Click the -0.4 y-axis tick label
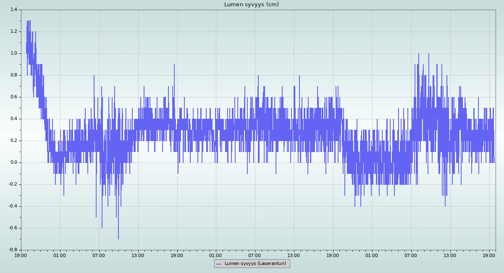The height and width of the screenshot is (273, 504). (x=13, y=206)
